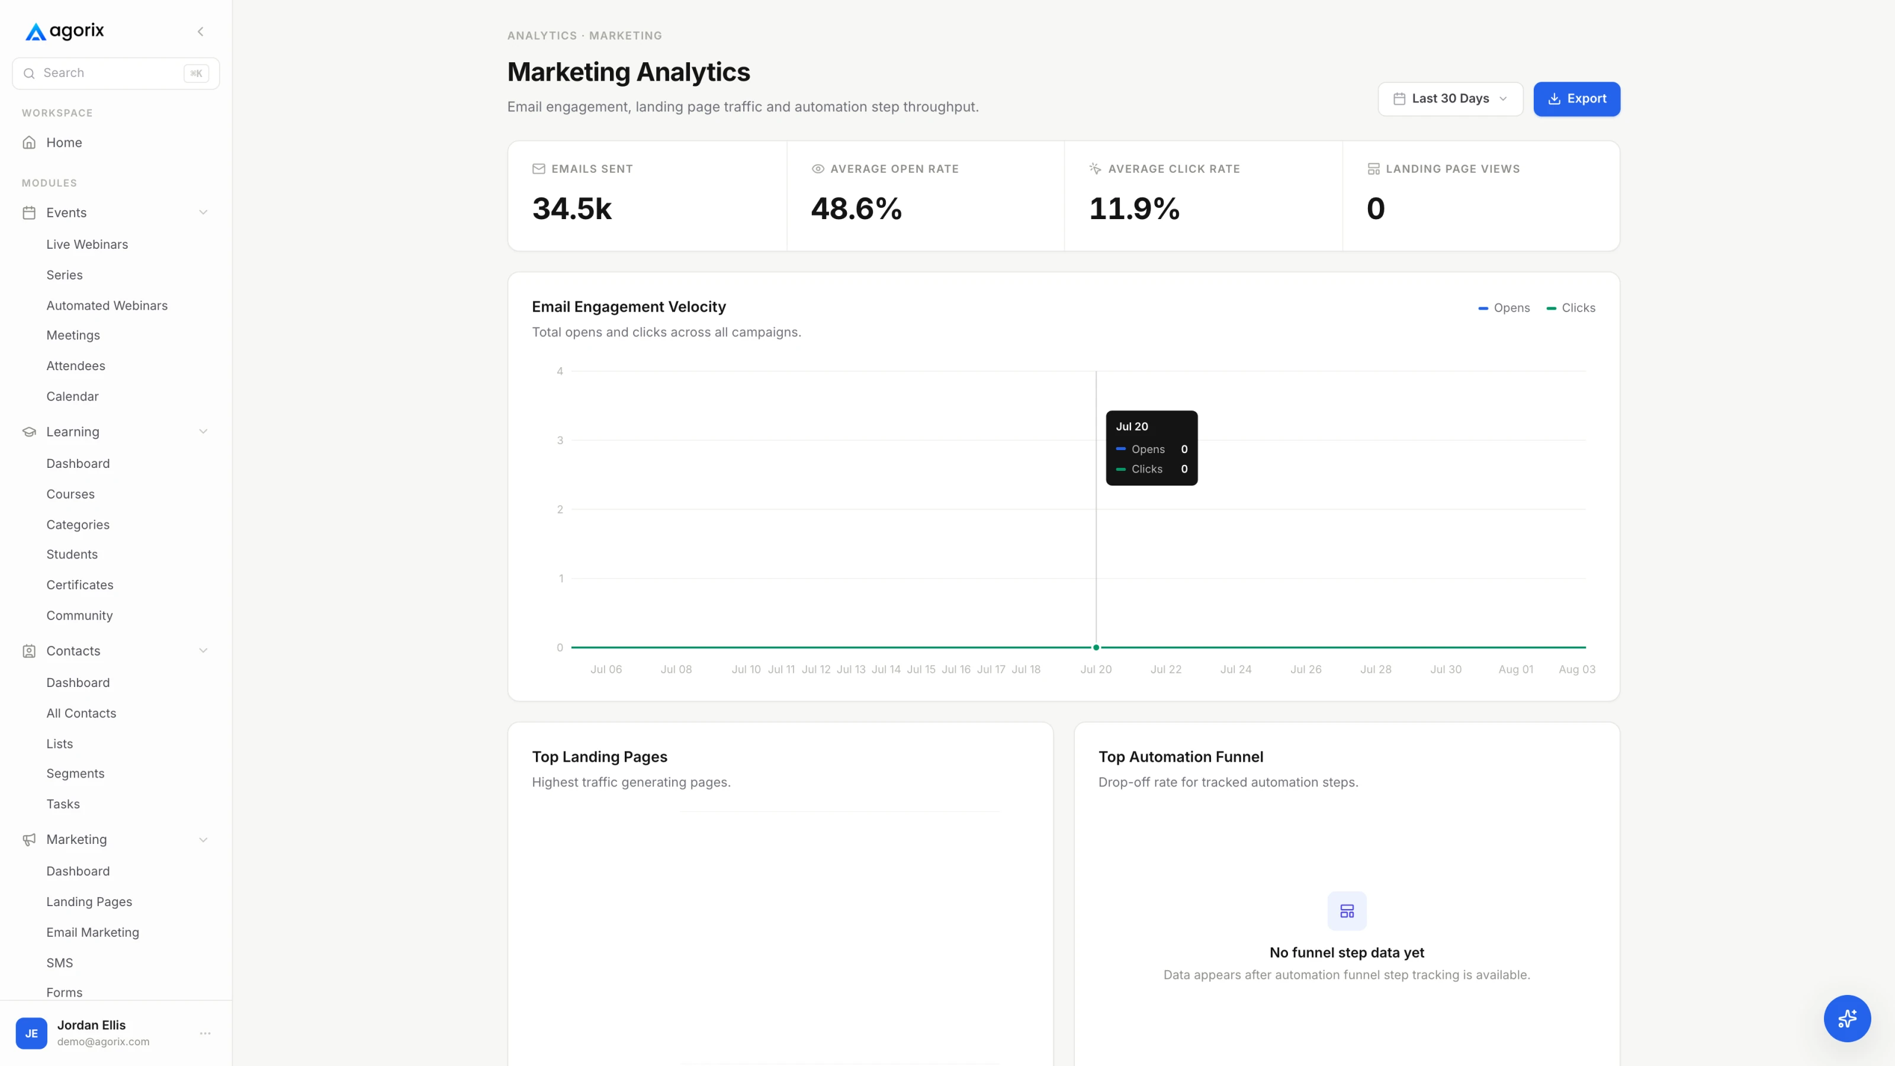Viewport: 1895px width, 1066px height.
Task: Click the Jul 20 data point on the chart
Action: 1096,647
